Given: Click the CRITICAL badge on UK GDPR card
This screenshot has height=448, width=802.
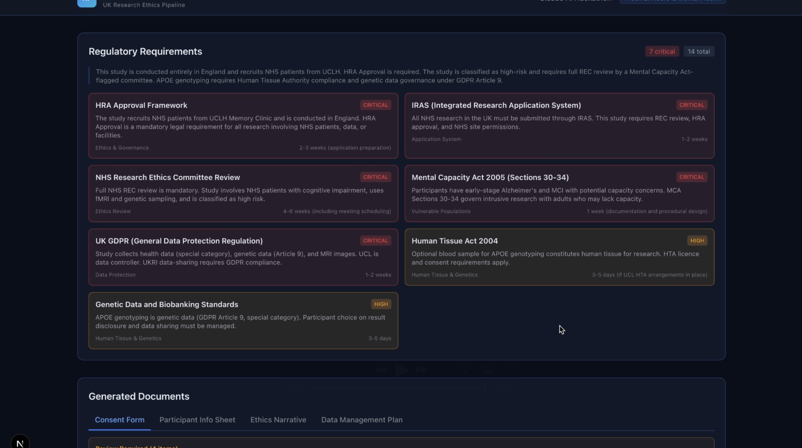Looking at the screenshot, I should click(375, 240).
